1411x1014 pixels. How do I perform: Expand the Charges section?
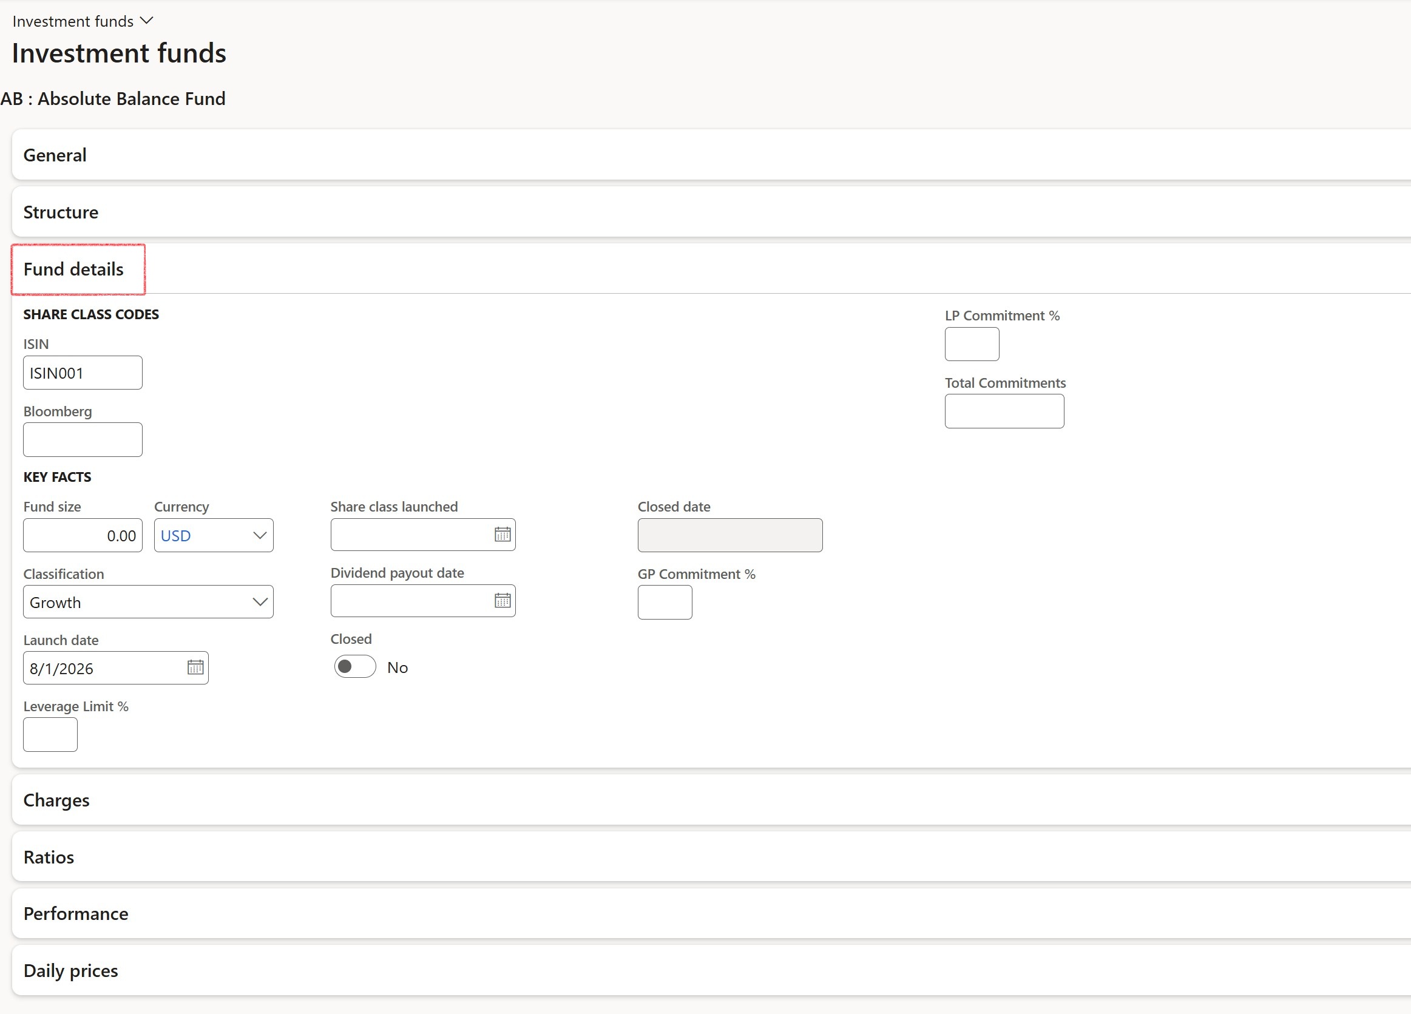711,800
